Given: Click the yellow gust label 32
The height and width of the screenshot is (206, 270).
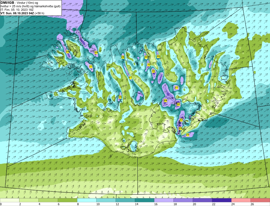Looking at the screenshot, I should click(x=178, y=104).
